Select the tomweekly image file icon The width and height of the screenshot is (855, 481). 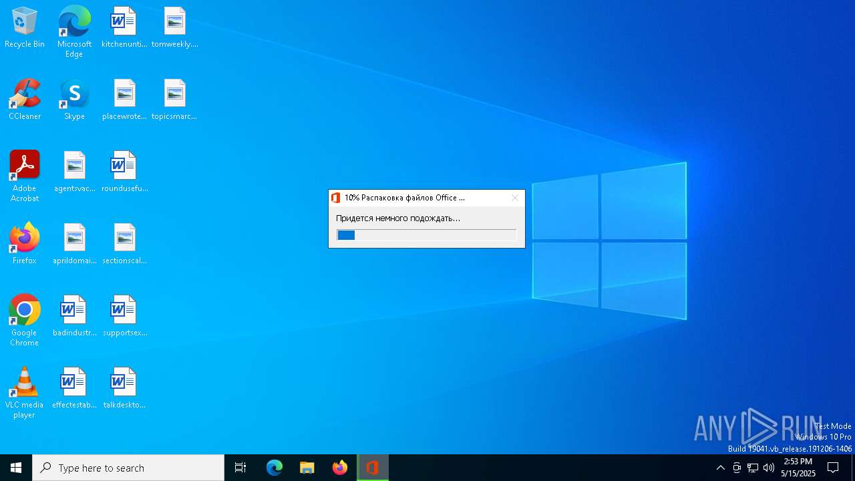(174, 28)
